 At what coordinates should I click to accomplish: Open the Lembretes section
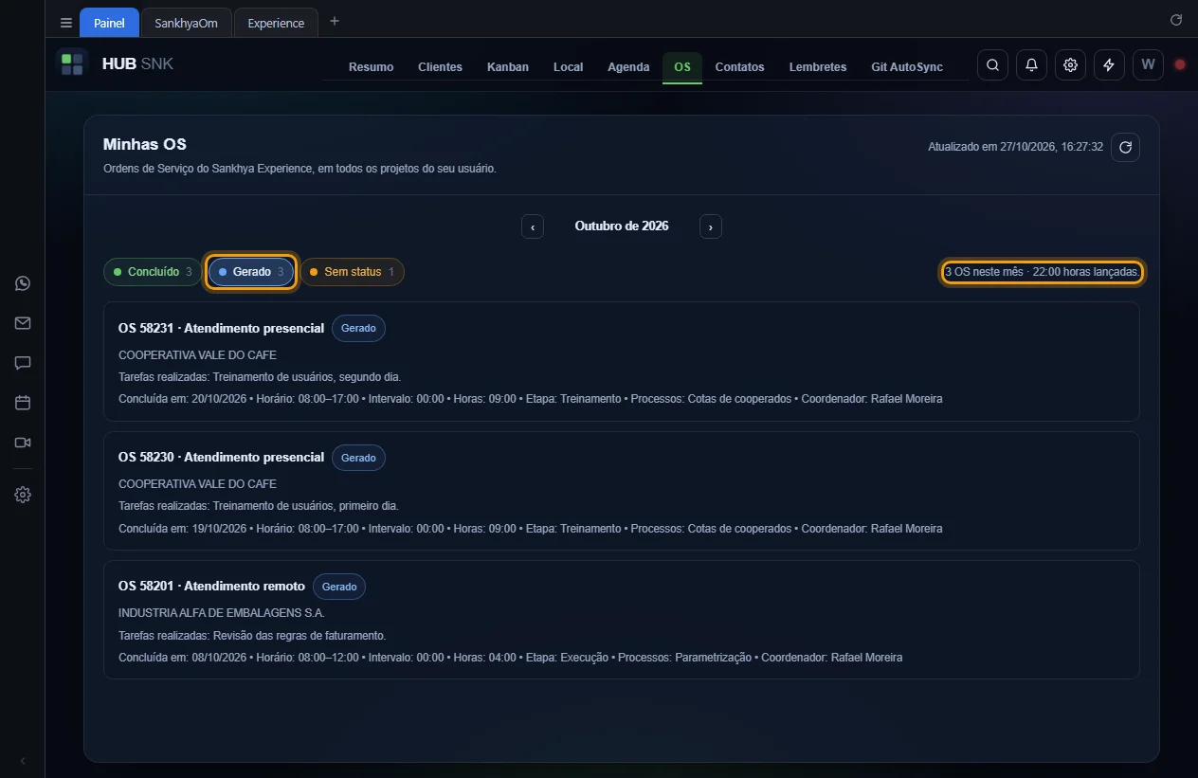[818, 67]
